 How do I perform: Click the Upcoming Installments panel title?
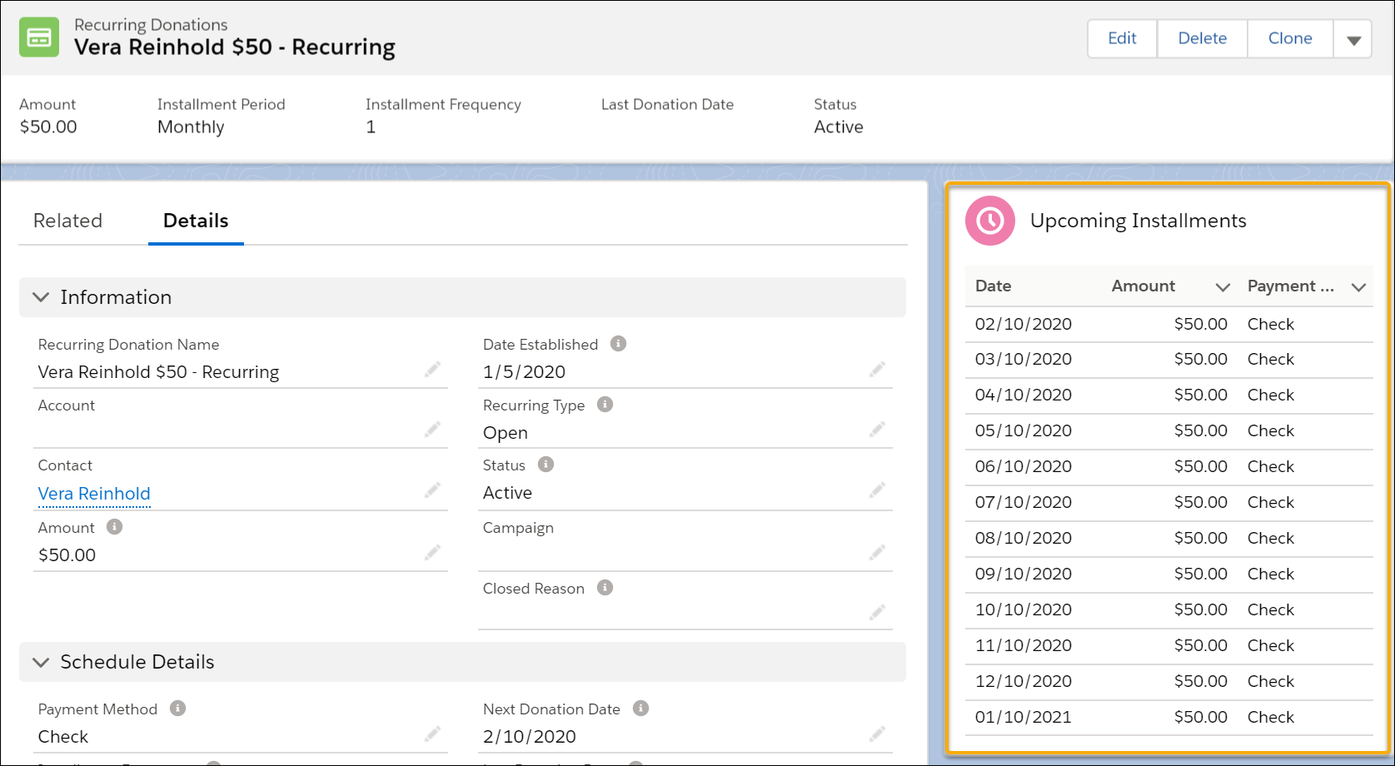coord(1138,221)
